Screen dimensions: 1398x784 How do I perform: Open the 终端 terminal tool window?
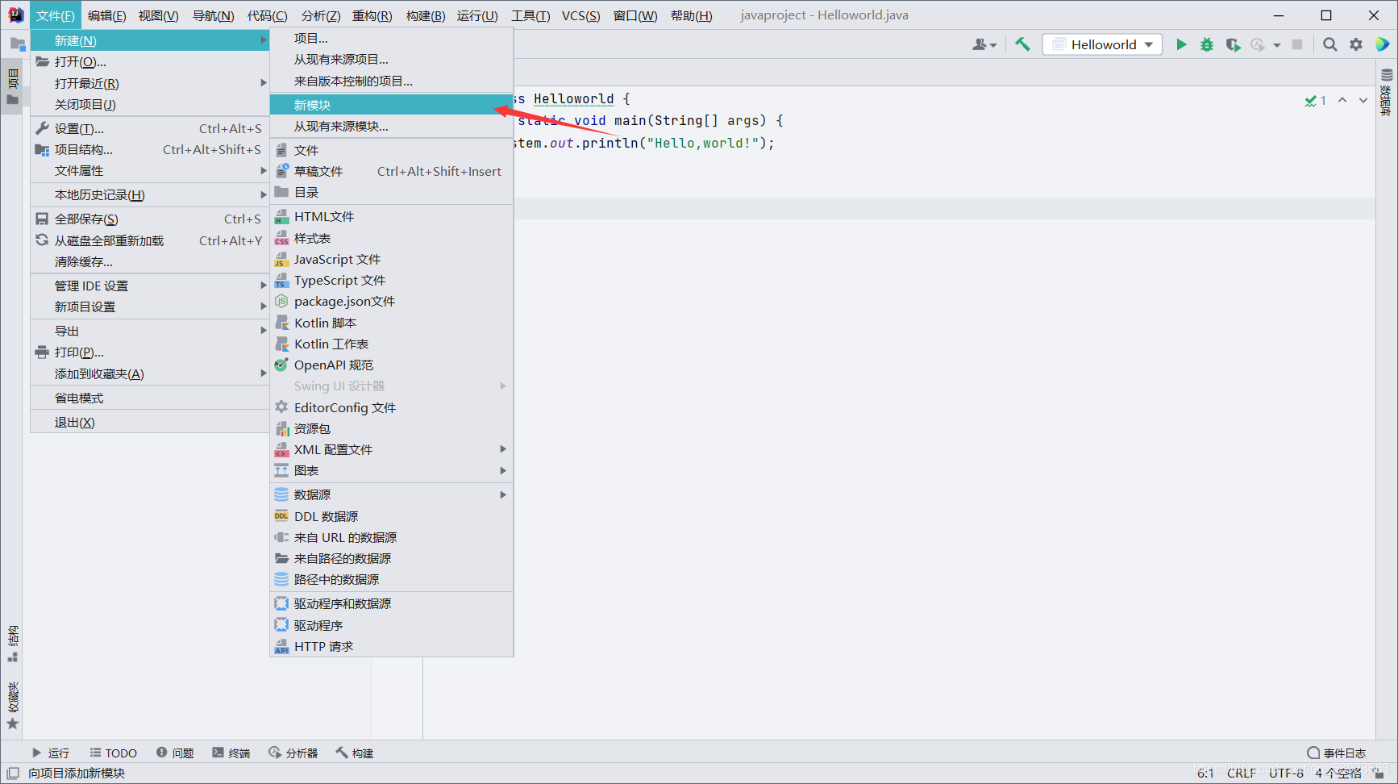tap(231, 753)
